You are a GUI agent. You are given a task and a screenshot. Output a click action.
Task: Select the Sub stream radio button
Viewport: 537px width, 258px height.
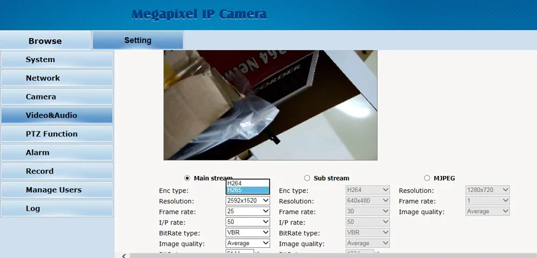pos(307,178)
